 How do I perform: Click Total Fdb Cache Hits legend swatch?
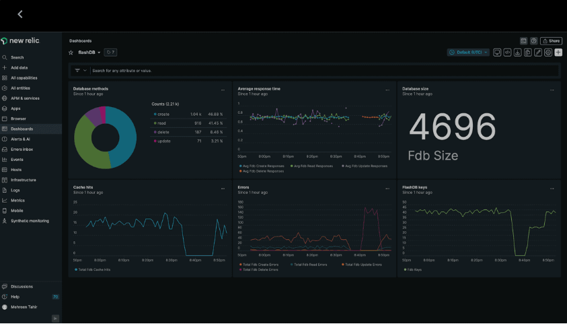point(76,269)
